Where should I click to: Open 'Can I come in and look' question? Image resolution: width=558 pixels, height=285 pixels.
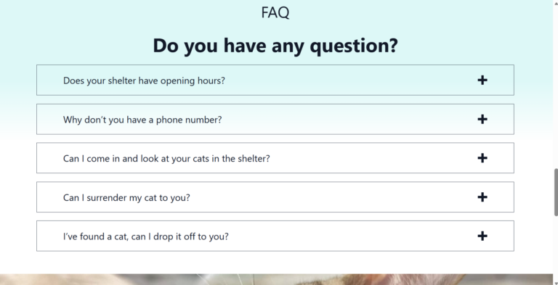[166, 159]
